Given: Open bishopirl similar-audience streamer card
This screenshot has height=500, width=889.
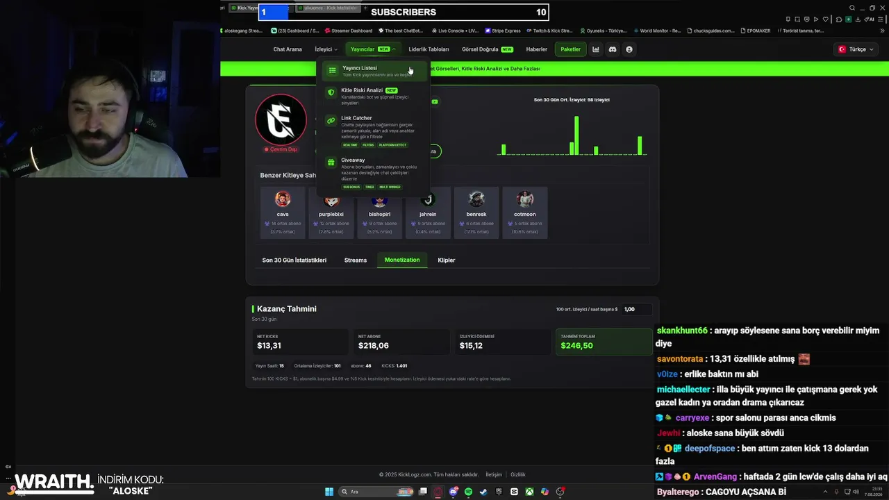Looking at the screenshot, I should point(379,212).
